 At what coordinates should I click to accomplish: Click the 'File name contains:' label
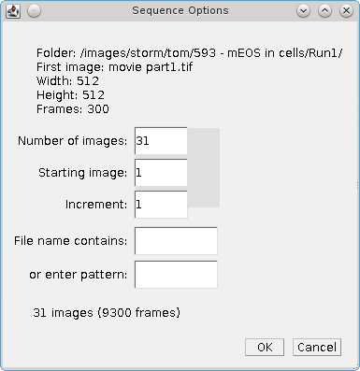71,241
